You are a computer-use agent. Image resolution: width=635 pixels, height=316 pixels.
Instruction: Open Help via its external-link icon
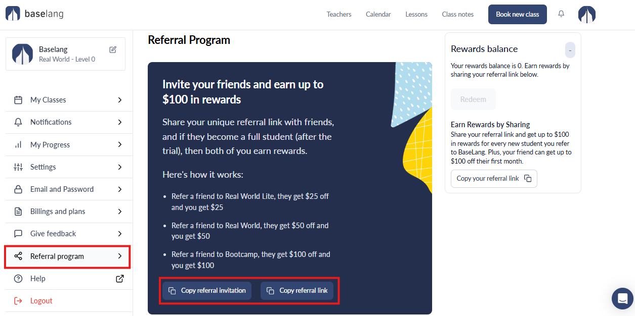119,278
